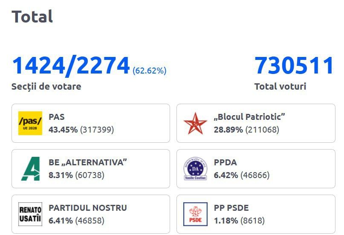
Task: Click the 62.62% stations processed percentage
Action: pyautogui.click(x=150, y=71)
